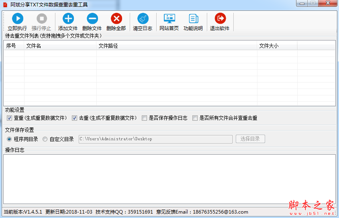
Task: Click the 文件大小 column header
Action: pyautogui.click(x=277, y=46)
